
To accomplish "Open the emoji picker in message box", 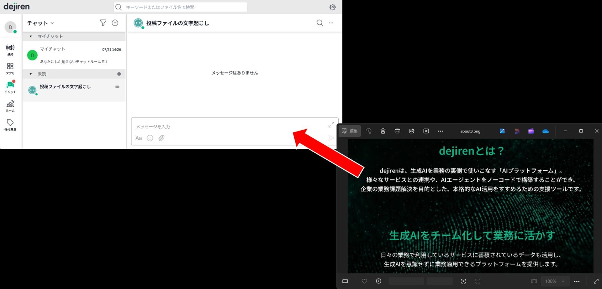I will coord(150,138).
